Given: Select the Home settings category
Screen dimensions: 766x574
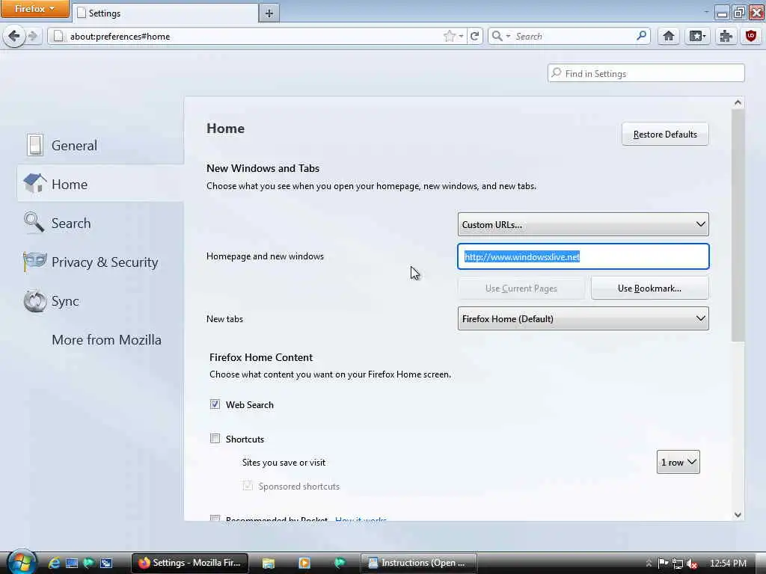Looking at the screenshot, I should tap(100, 184).
